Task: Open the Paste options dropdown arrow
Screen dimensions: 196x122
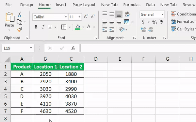Action: (9, 30)
